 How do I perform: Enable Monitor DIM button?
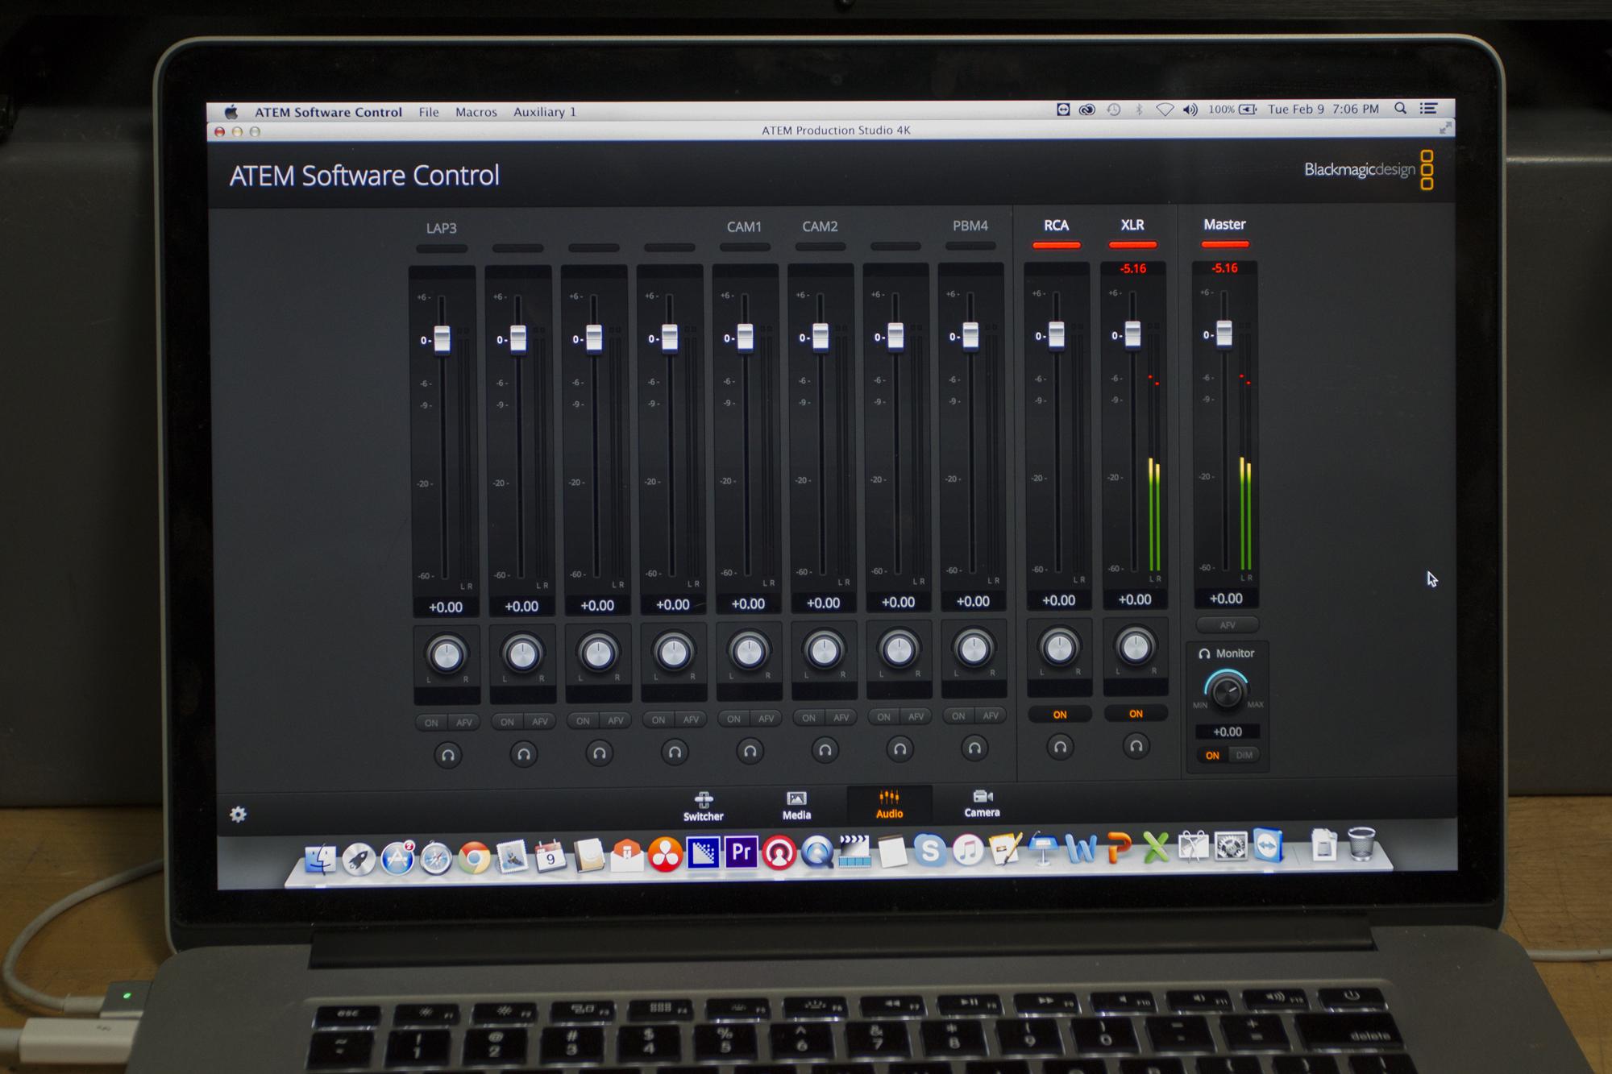click(1244, 755)
